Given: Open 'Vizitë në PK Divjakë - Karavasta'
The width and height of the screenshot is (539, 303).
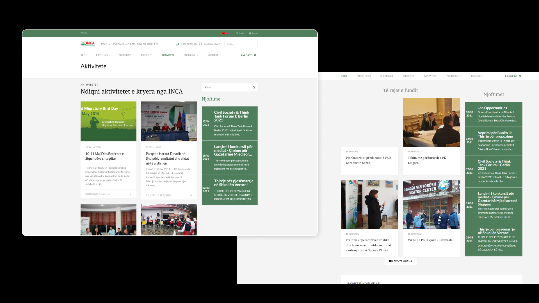Looking at the screenshot, I should 430,240.
